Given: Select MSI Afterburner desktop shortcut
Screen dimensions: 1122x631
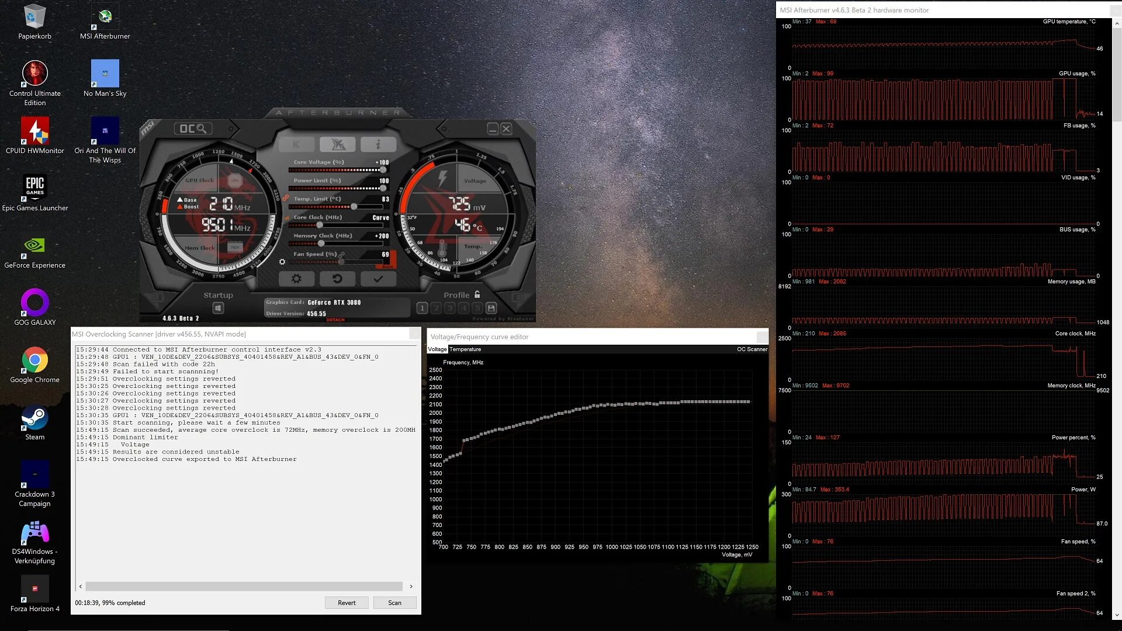Looking at the screenshot, I should coord(105,22).
